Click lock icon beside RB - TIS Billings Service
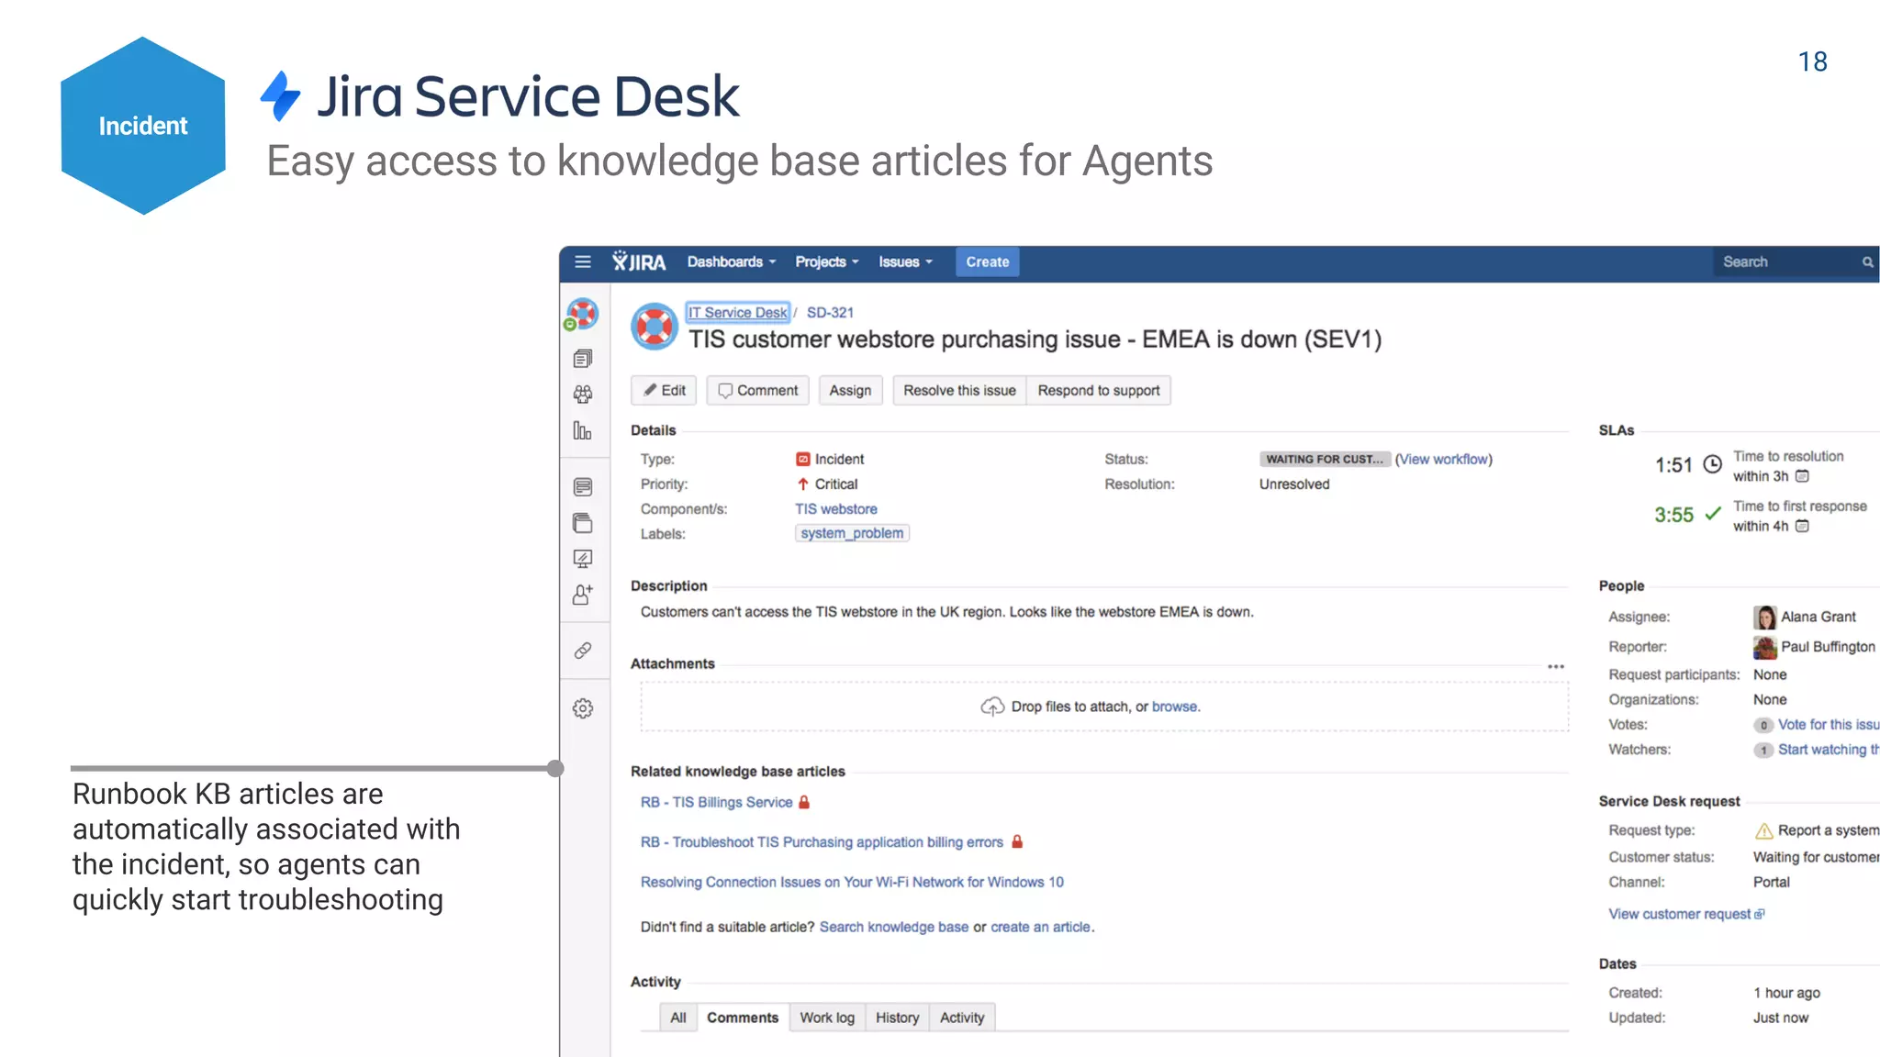 point(804,802)
